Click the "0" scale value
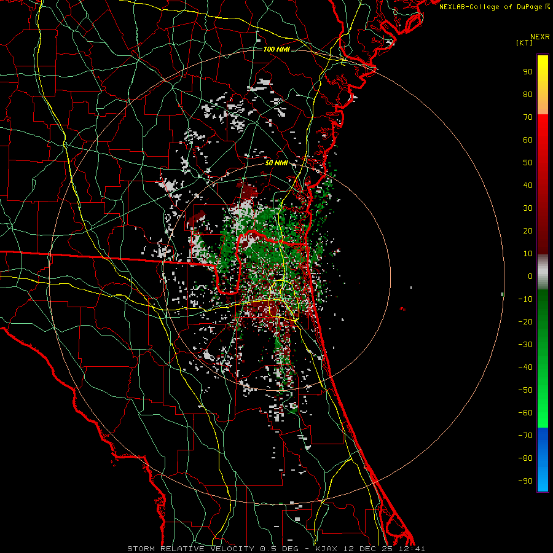 click(x=530, y=276)
